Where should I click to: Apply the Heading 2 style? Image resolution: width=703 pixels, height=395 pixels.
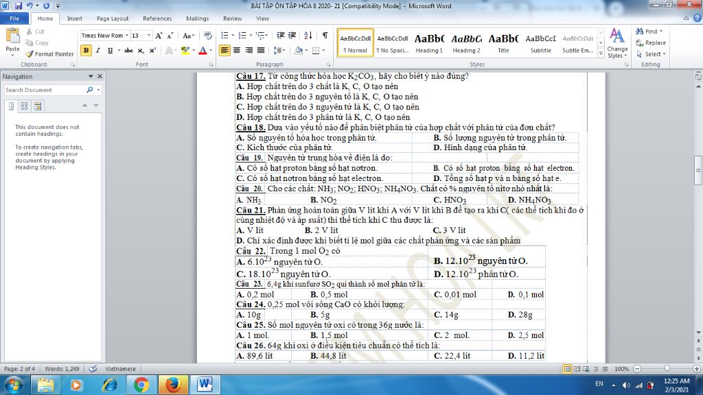coord(466,43)
